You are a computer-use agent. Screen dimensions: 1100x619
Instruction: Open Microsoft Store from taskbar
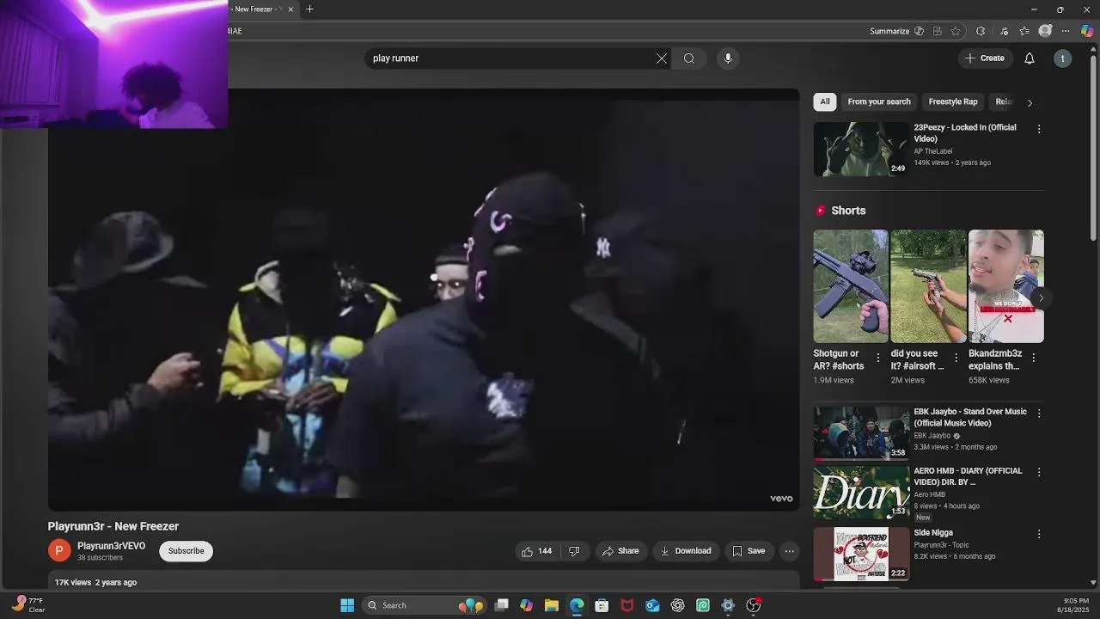602,605
